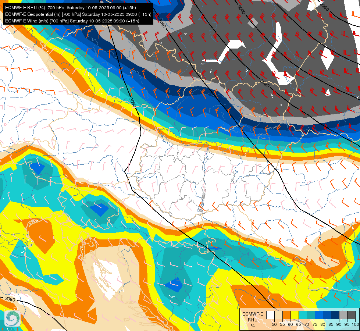Click the 3080 geopotential contour label
Screen dimensions: 360x331
(x=10, y=299)
